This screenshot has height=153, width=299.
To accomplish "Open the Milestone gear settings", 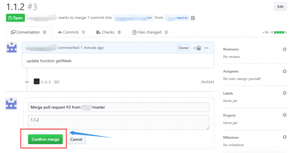I will [x=284, y=137].
